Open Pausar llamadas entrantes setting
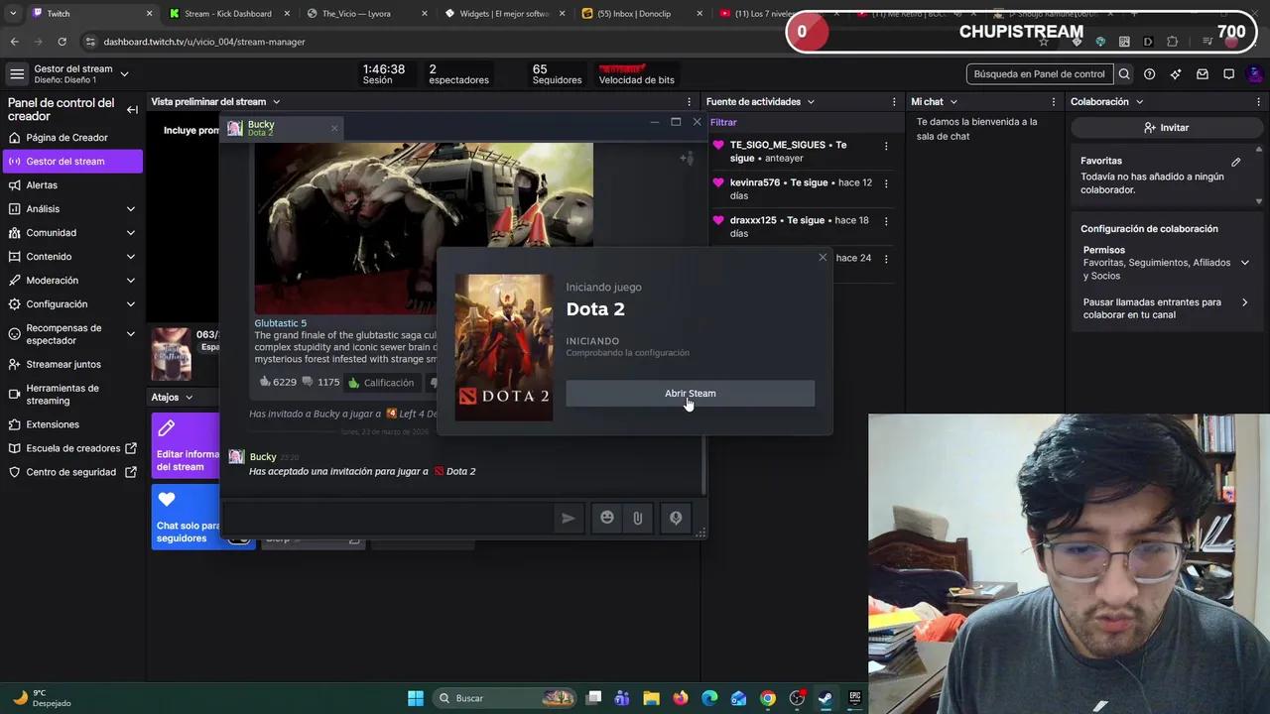1270x714 pixels. tap(1165, 308)
